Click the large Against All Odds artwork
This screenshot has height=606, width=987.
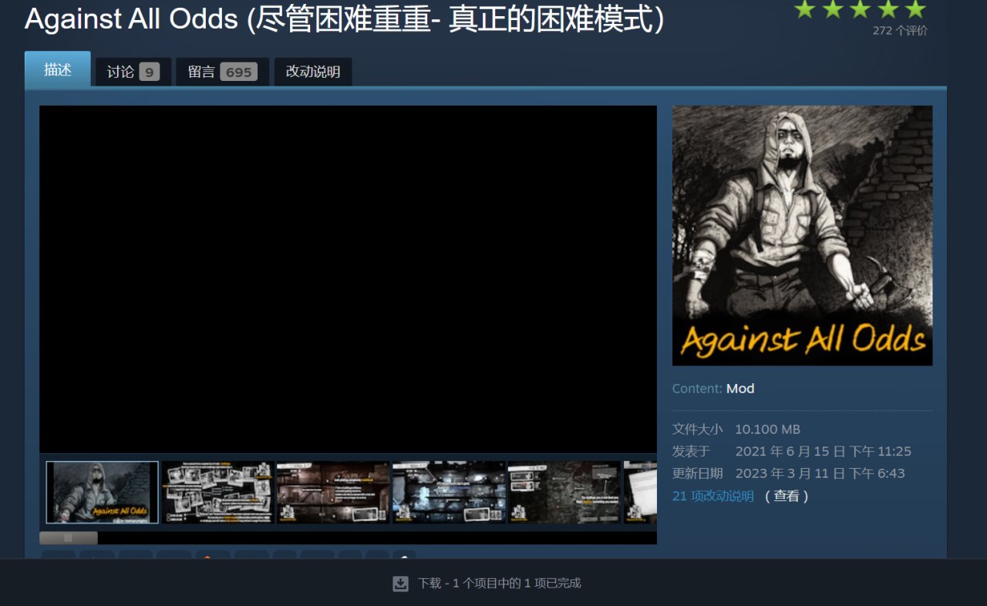click(802, 235)
